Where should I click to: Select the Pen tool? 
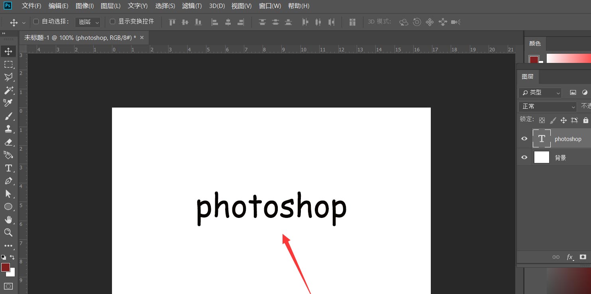coord(8,181)
